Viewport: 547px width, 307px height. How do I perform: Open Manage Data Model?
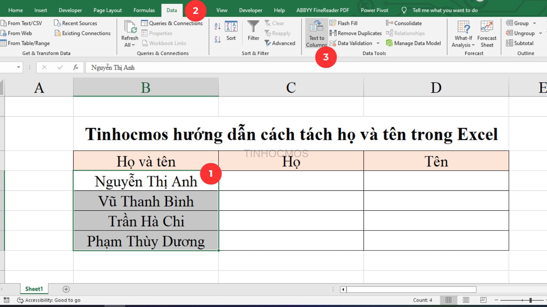click(x=413, y=43)
